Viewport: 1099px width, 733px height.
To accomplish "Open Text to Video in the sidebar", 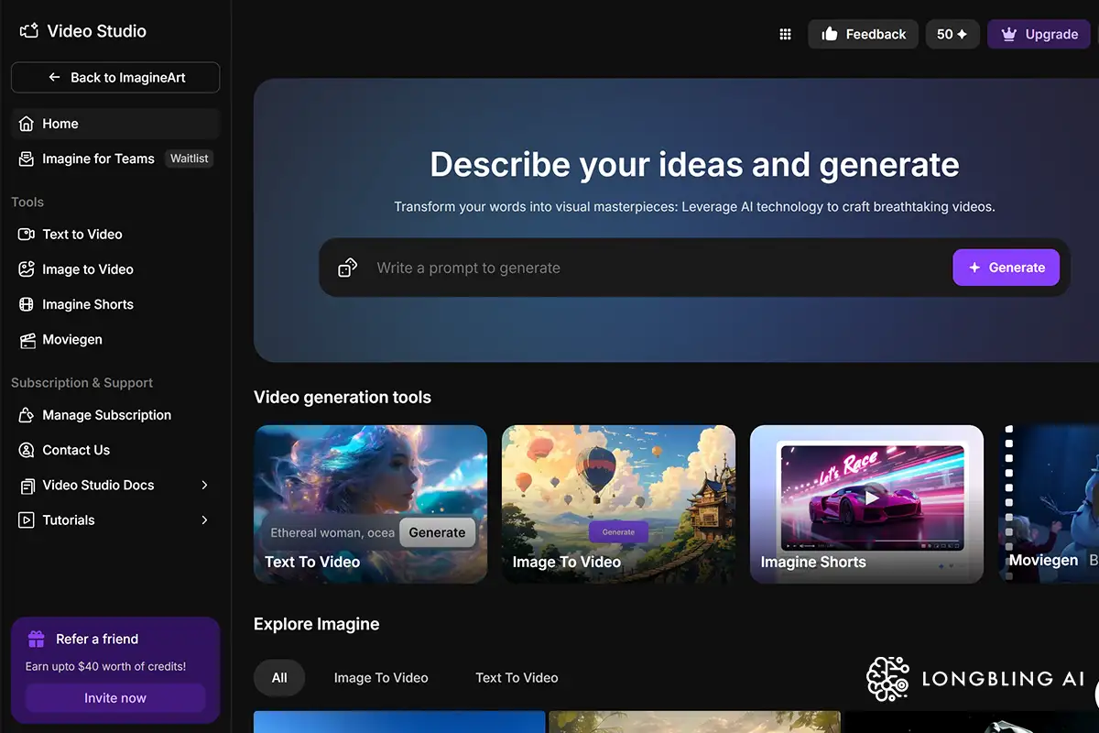I will pyautogui.click(x=115, y=235).
